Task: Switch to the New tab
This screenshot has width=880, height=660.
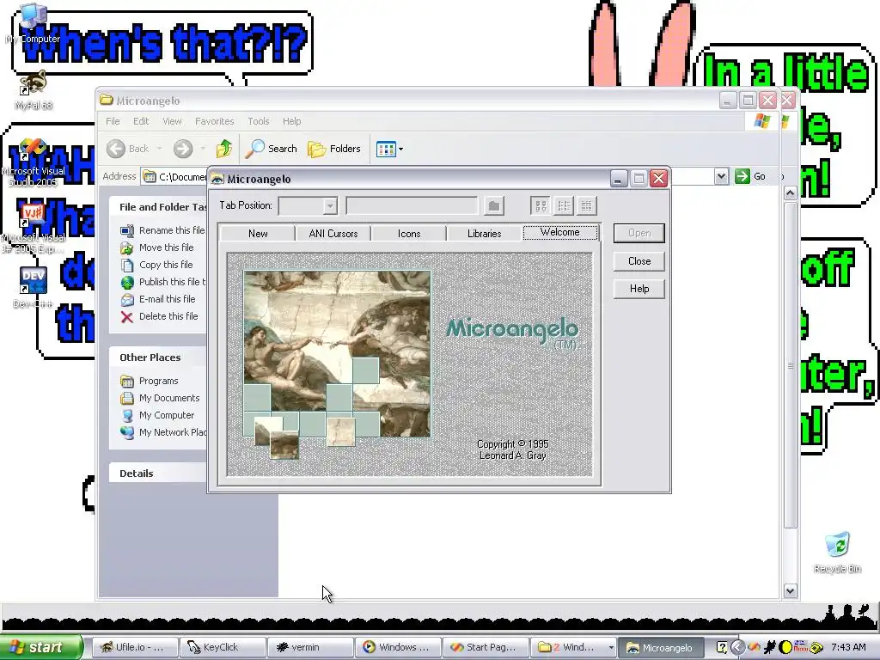Action: pos(258,234)
